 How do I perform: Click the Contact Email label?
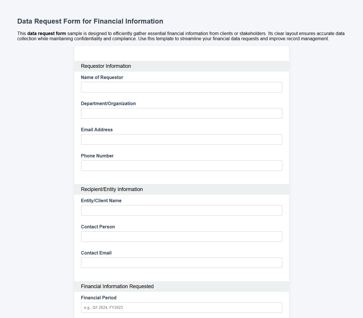point(96,253)
